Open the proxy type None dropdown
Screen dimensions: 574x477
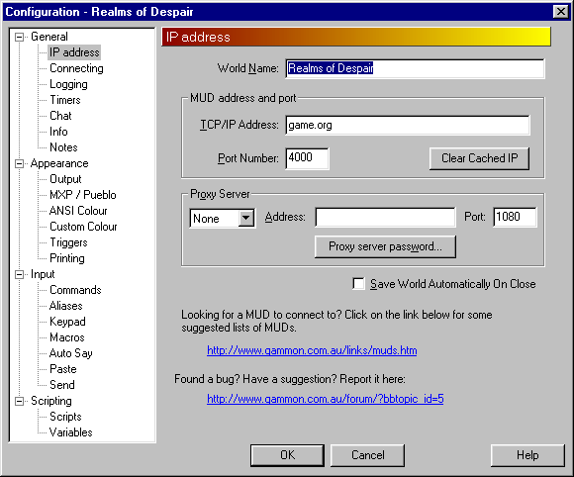tap(246, 218)
